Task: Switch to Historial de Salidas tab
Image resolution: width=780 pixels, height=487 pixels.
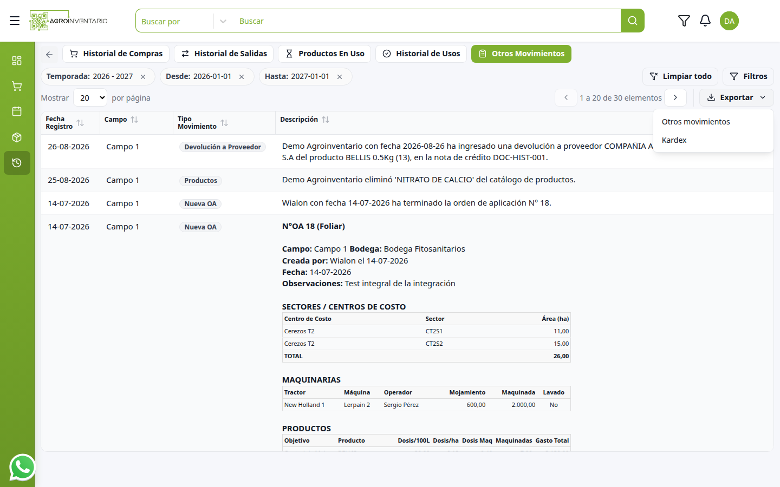Action: 224,54
